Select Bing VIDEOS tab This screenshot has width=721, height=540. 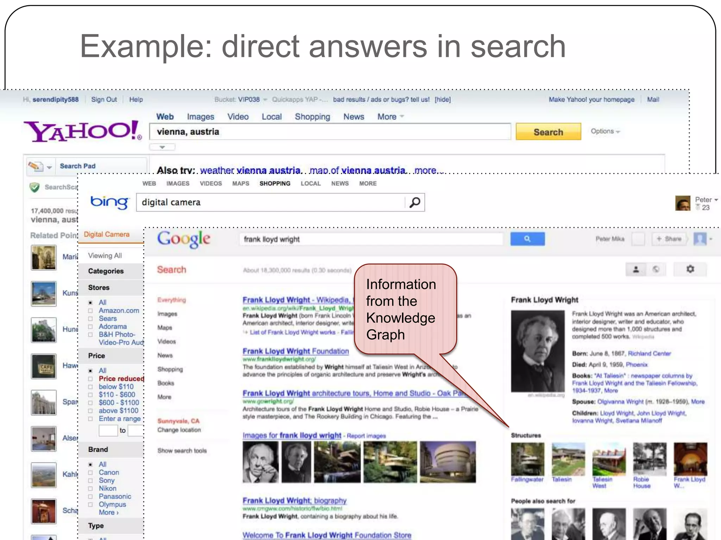pos(211,184)
